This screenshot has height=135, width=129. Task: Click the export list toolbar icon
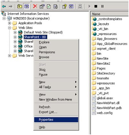[56, 6]
